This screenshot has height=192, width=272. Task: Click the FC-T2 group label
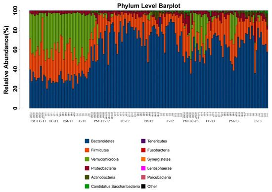125,121
